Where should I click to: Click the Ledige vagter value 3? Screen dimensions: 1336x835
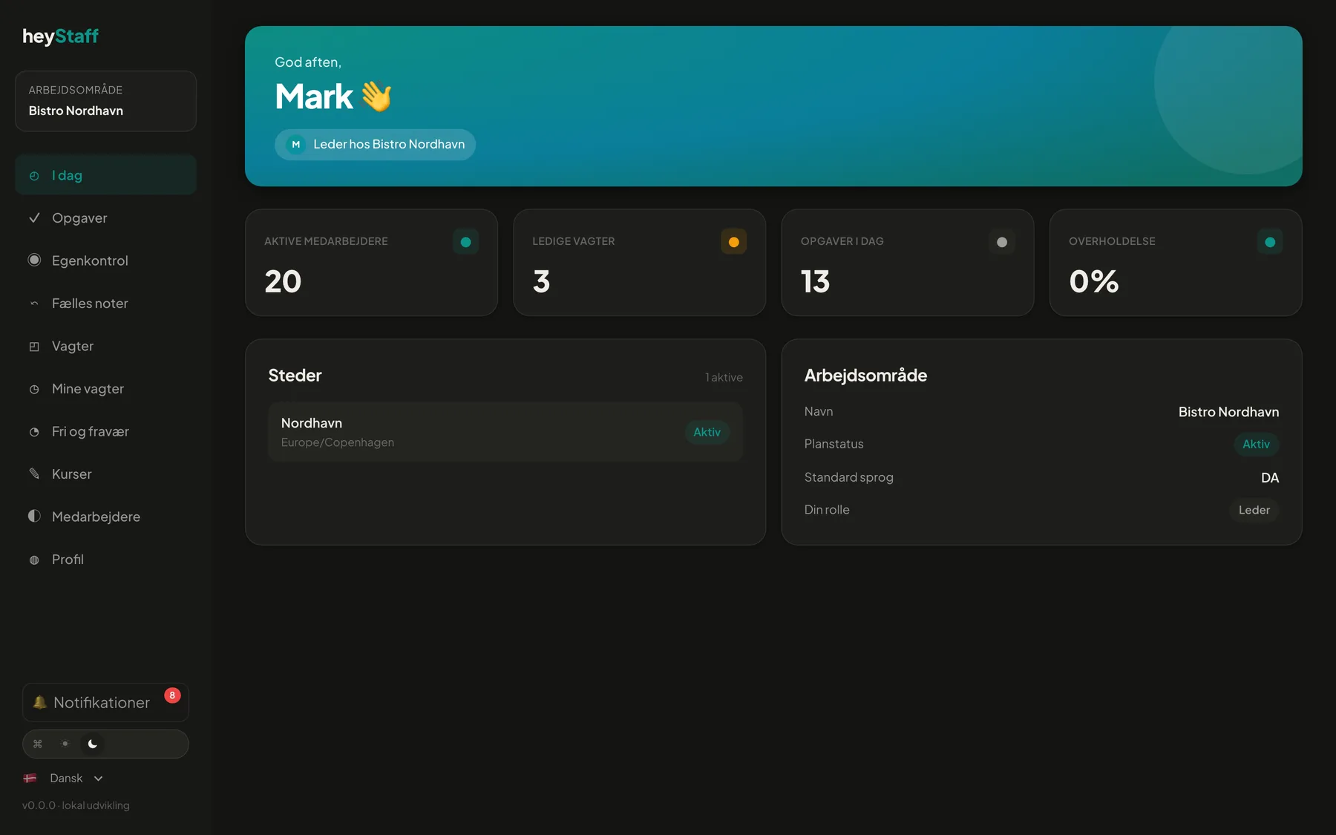pyautogui.click(x=541, y=281)
